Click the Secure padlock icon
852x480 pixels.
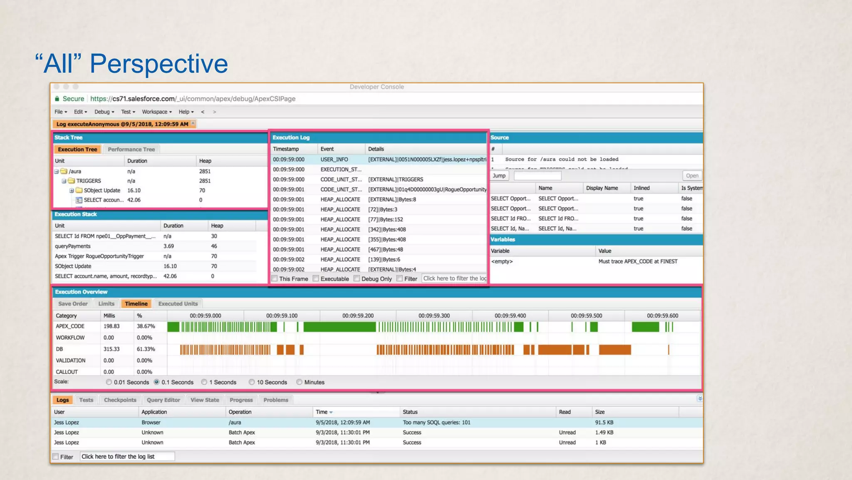tap(57, 99)
